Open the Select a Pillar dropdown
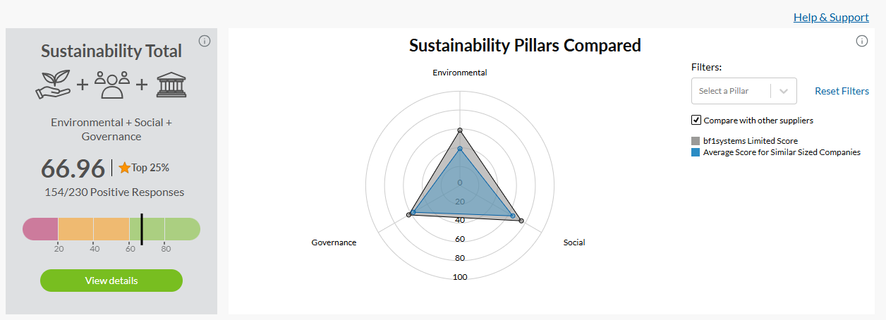The image size is (886, 320). [744, 91]
